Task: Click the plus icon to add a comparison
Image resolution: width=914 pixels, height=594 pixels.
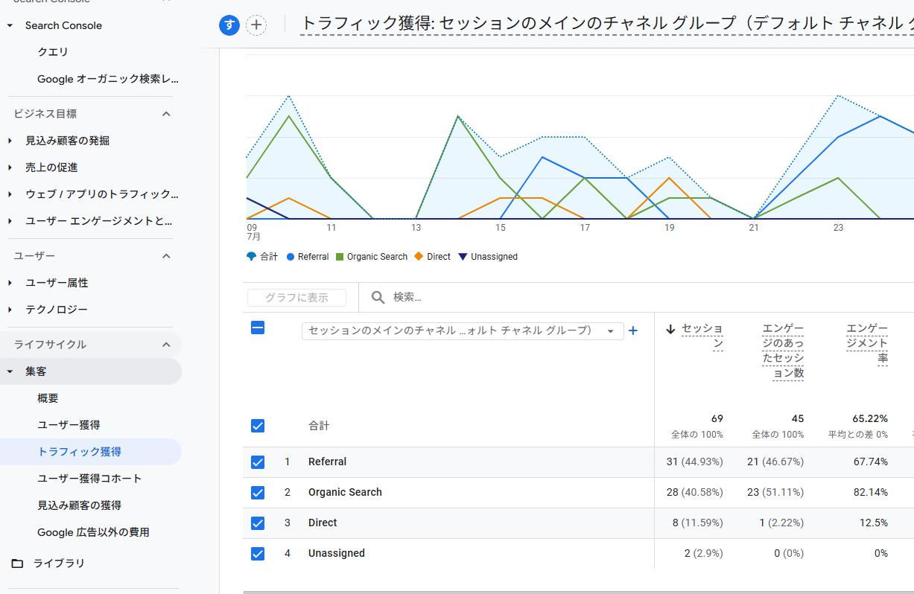Action: 256,25
